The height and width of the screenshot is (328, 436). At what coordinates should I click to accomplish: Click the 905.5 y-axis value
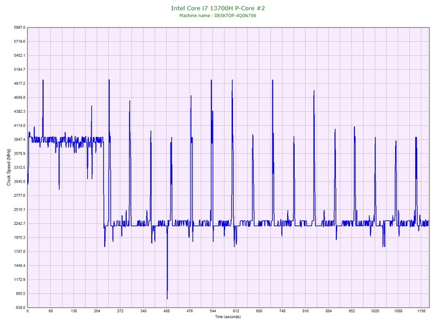[20, 293]
